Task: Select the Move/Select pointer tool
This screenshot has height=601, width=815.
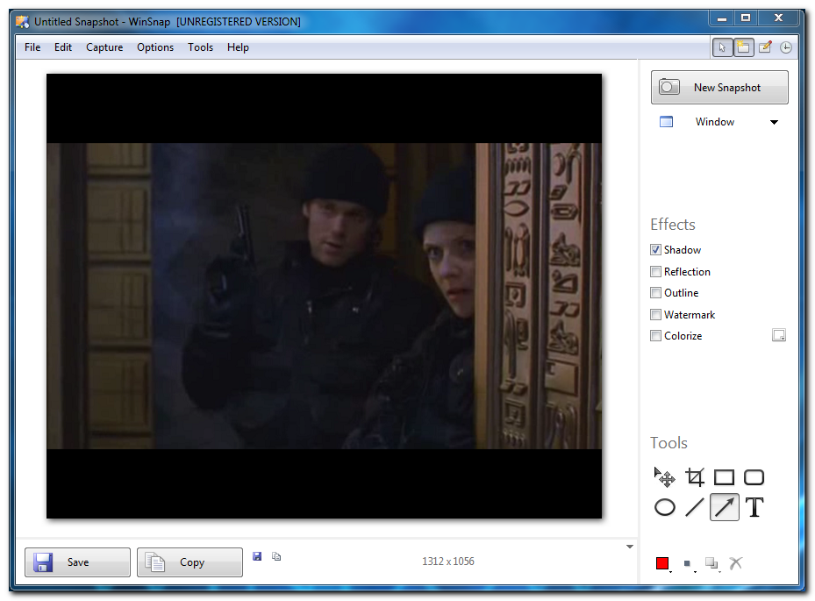Action: (x=664, y=476)
